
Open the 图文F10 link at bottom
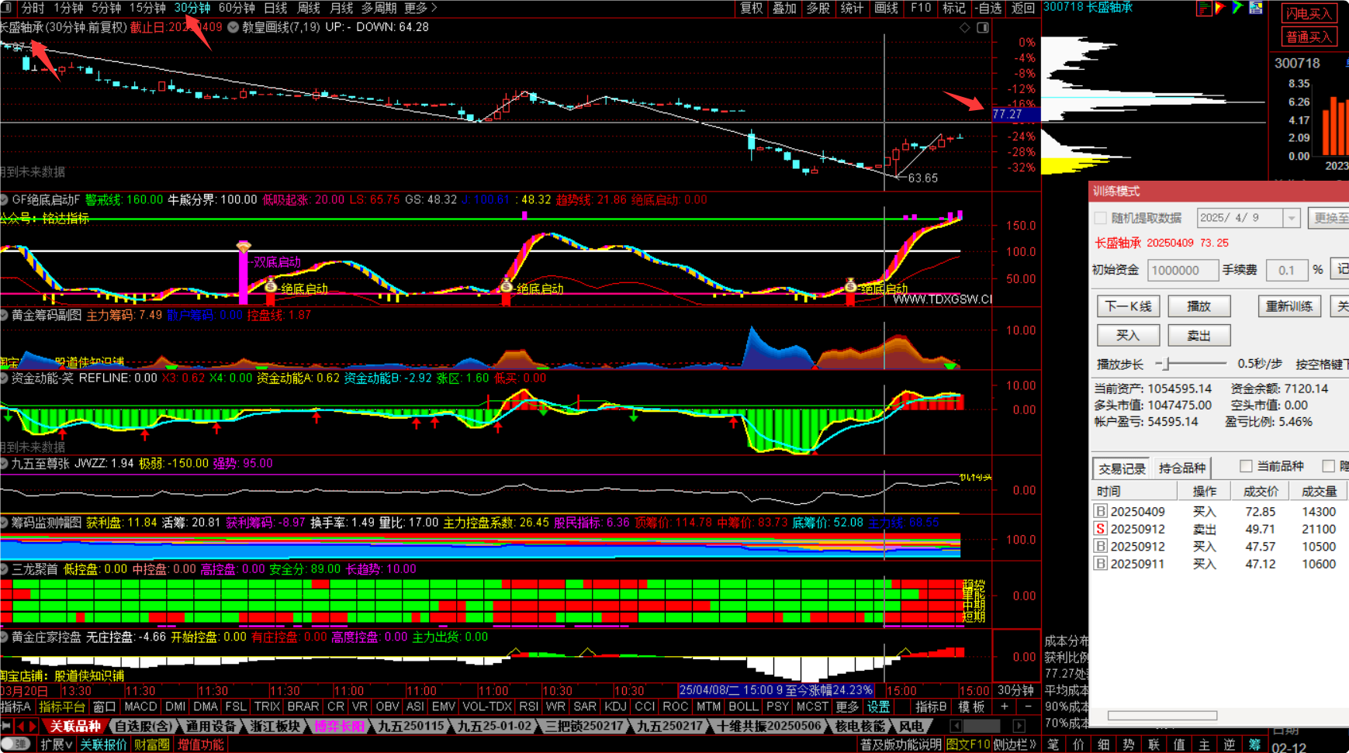pos(967,744)
